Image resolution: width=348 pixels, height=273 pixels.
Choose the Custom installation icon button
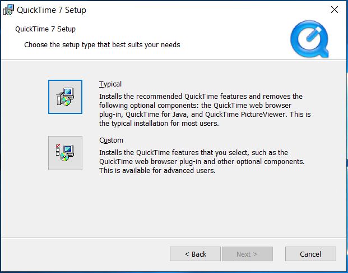pyautogui.click(x=65, y=153)
